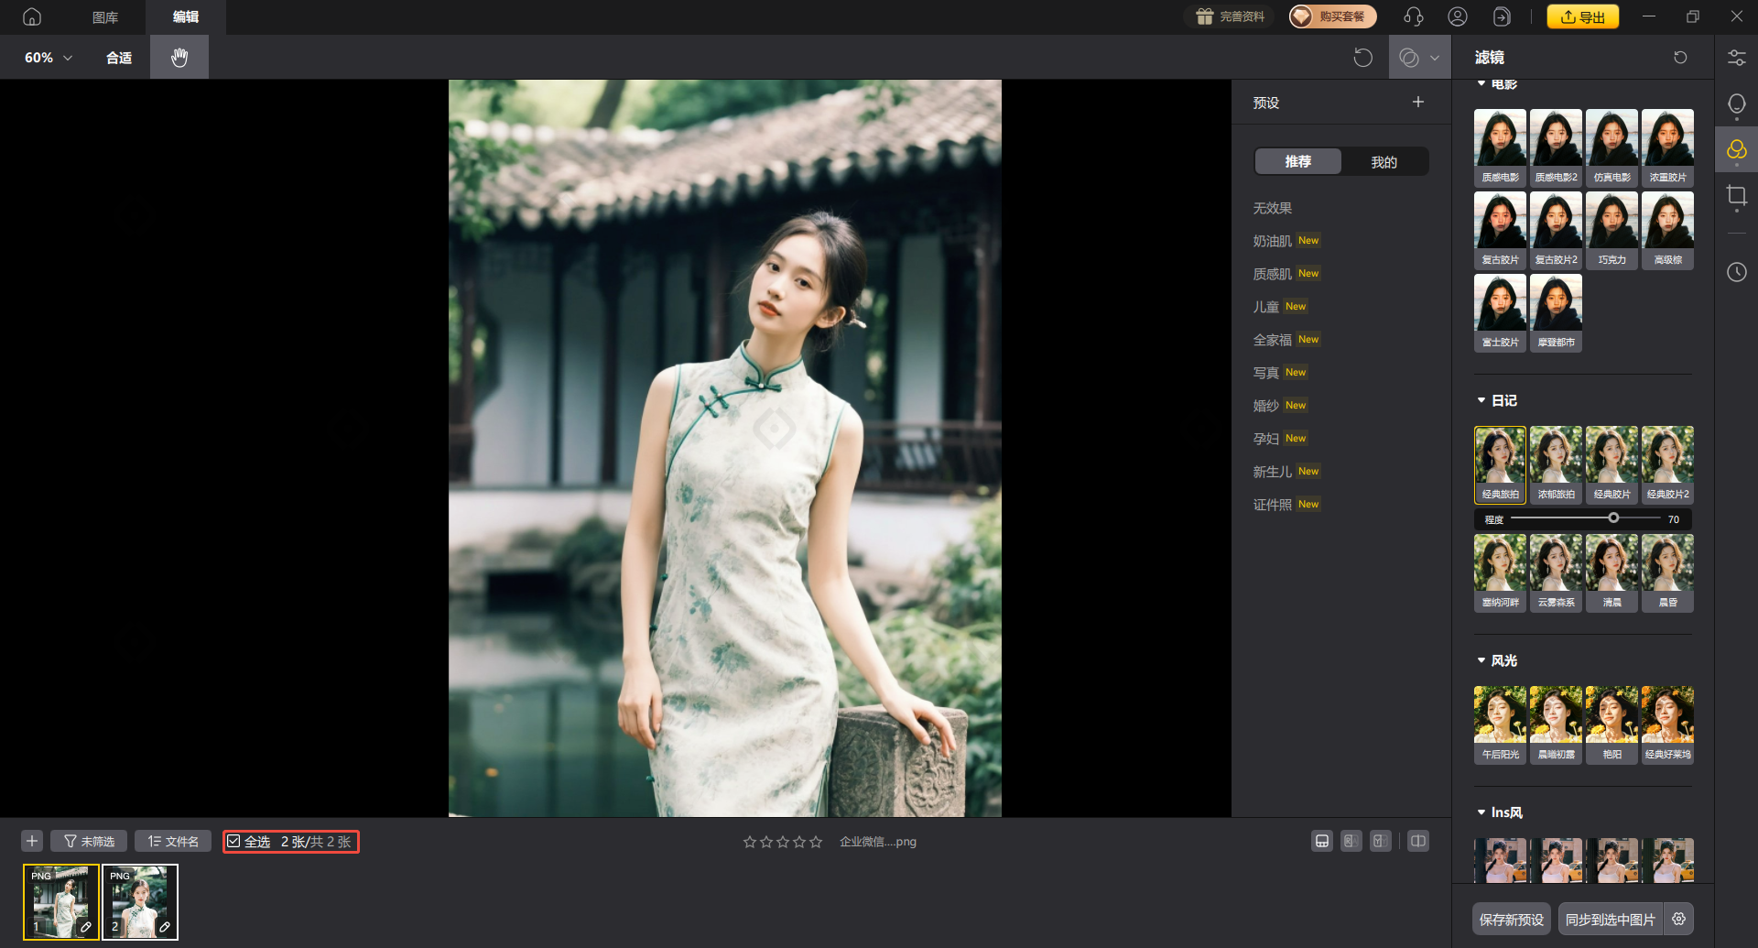
Task: Open the adjustment sliders panel icon
Action: click(x=1736, y=58)
